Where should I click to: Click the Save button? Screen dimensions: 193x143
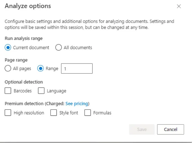click(142, 129)
